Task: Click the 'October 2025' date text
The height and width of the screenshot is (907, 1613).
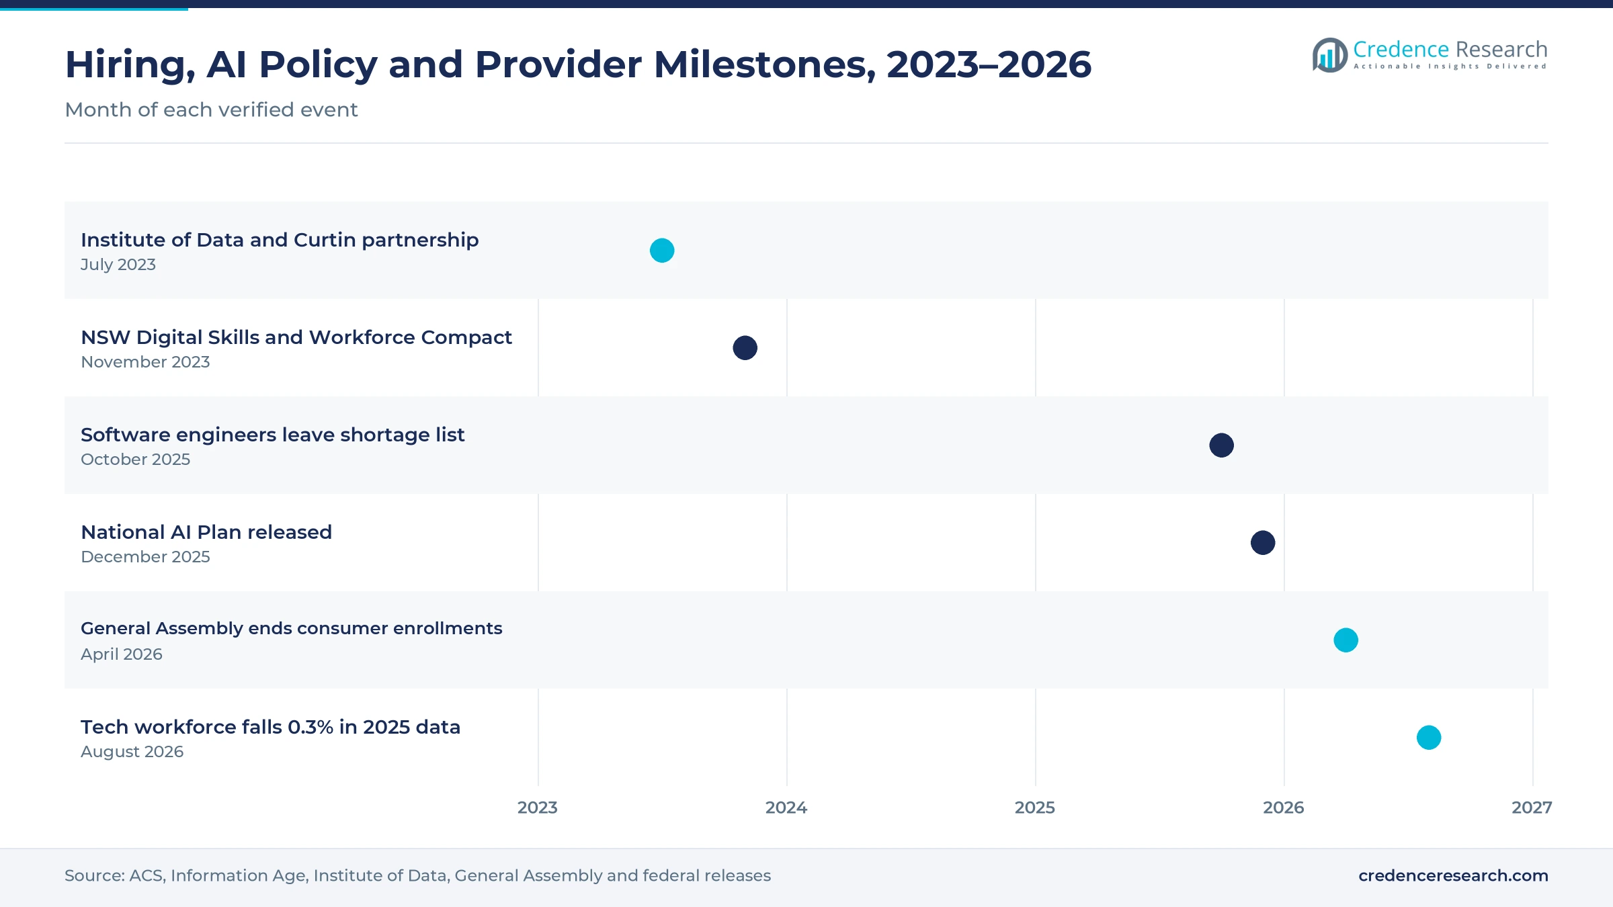Action: [135, 460]
